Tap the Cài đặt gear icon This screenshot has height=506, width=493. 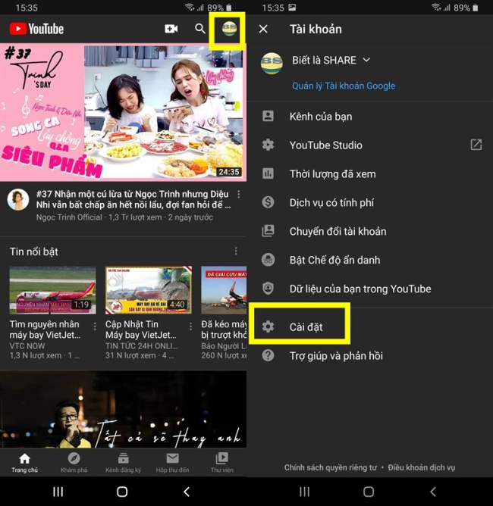pyautogui.click(x=268, y=326)
